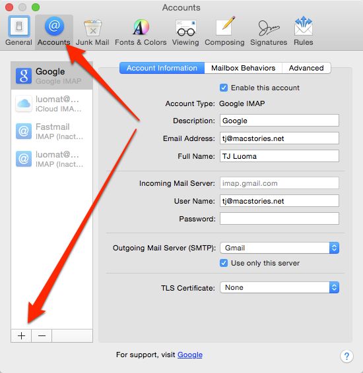Open the help question mark button
This screenshot has height=373, width=363.
[346, 356]
